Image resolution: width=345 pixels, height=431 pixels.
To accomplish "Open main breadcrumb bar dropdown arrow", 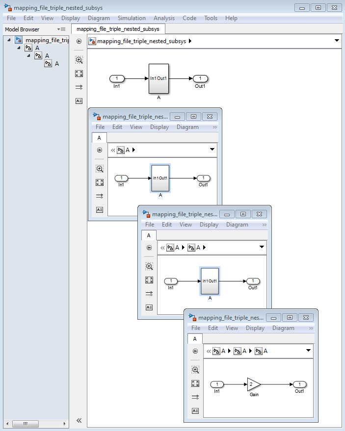I will click(337, 41).
